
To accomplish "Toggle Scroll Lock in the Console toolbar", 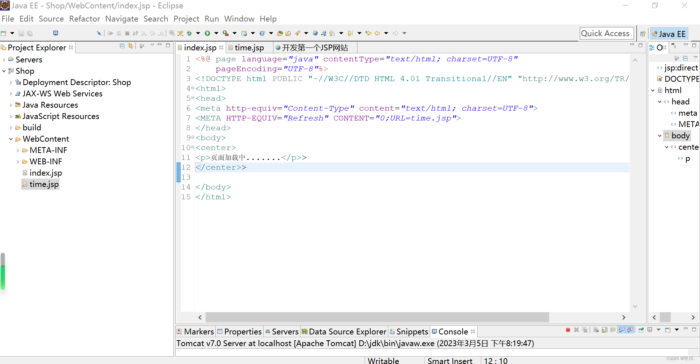I will pyautogui.click(x=604, y=330).
